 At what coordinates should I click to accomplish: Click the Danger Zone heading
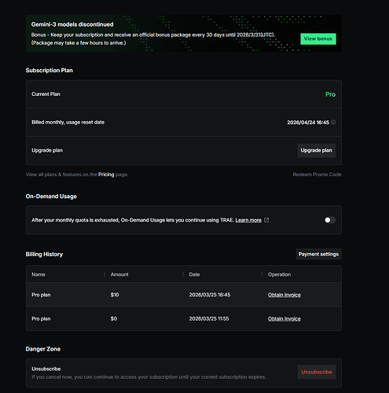tap(43, 349)
